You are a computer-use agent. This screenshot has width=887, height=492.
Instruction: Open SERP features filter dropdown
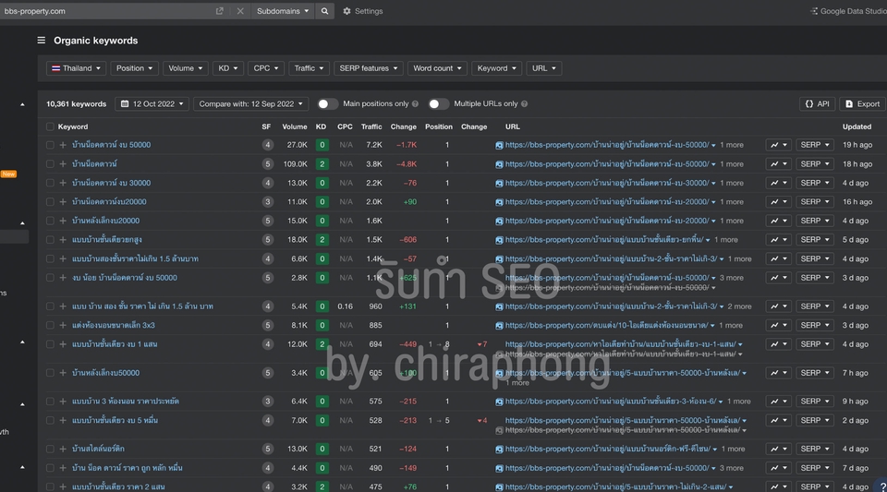(x=369, y=68)
